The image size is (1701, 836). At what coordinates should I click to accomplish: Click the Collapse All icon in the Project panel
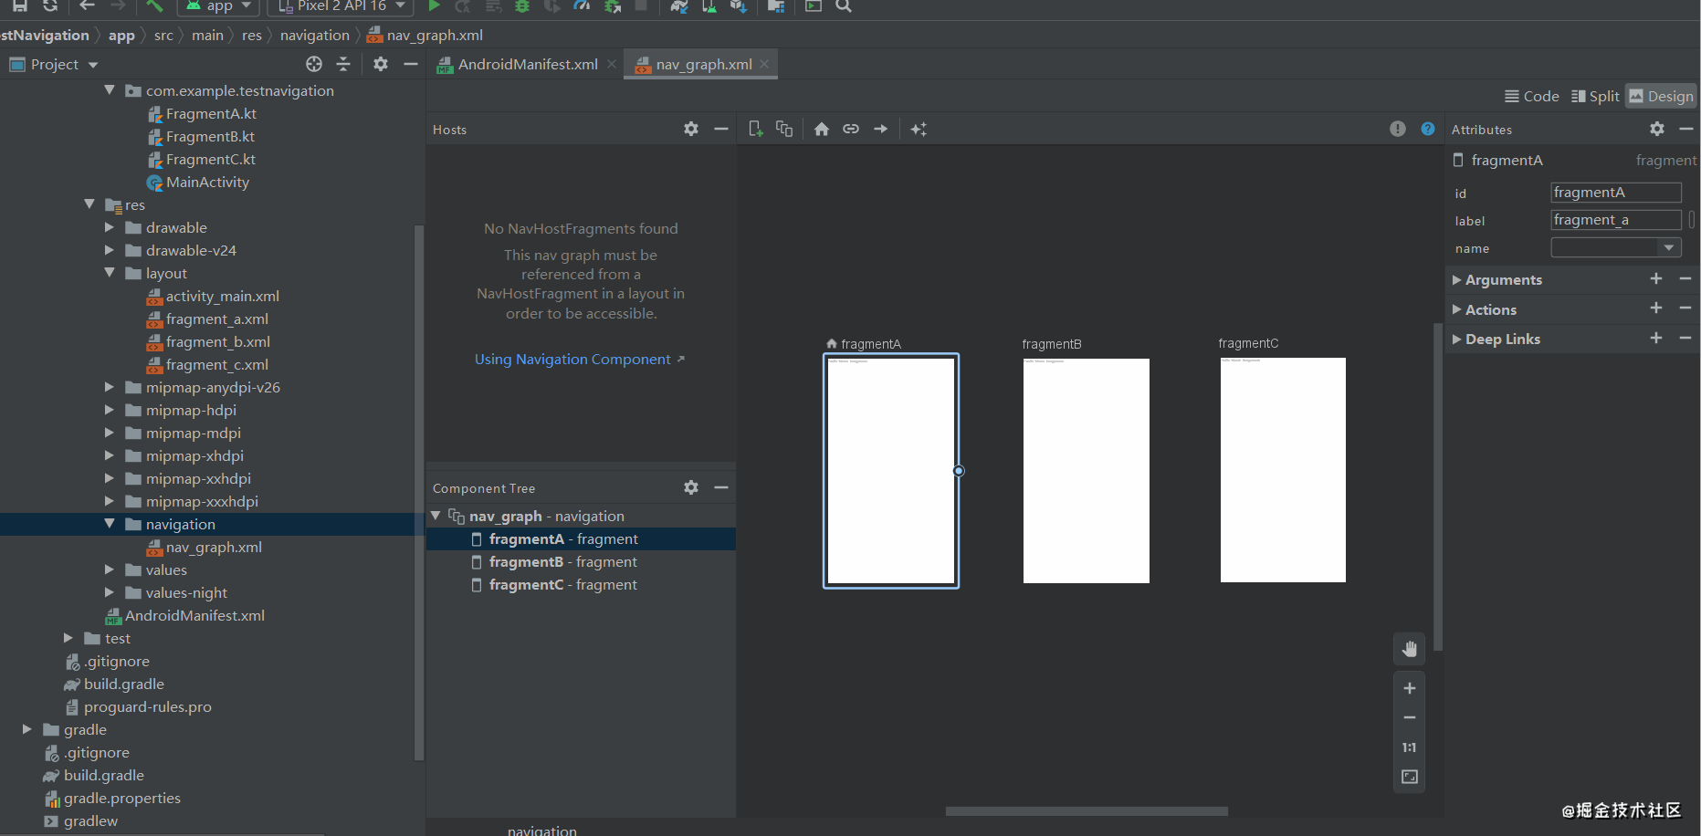pos(343,64)
